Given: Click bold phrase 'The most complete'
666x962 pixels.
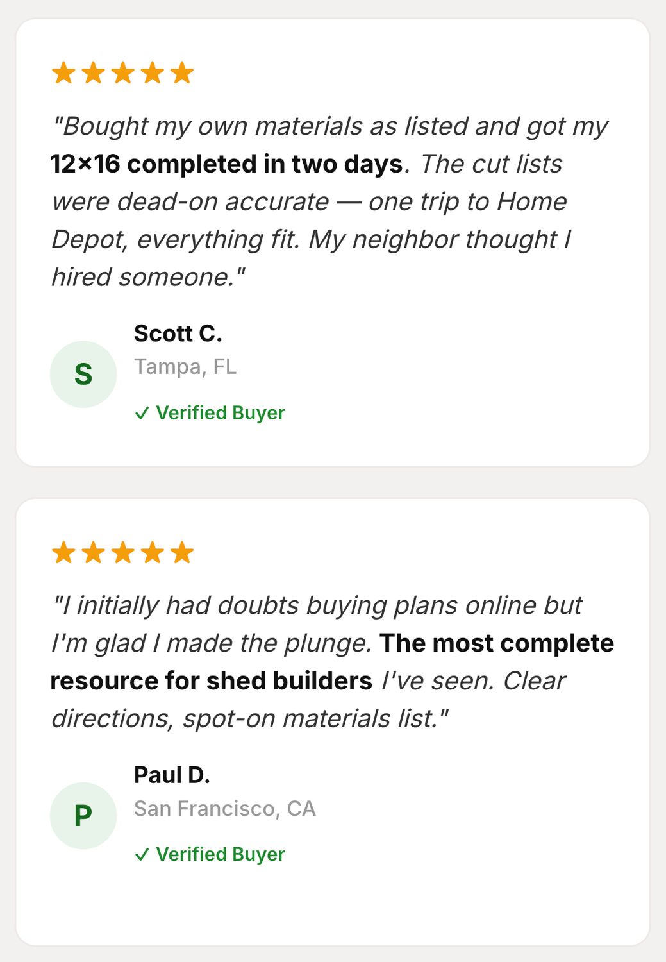Looking at the screenshot, I should coord(496,643).
